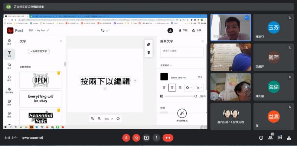Open the 背景 background panel in sidebar
This screenshot has height=146, width=297.
9,103
